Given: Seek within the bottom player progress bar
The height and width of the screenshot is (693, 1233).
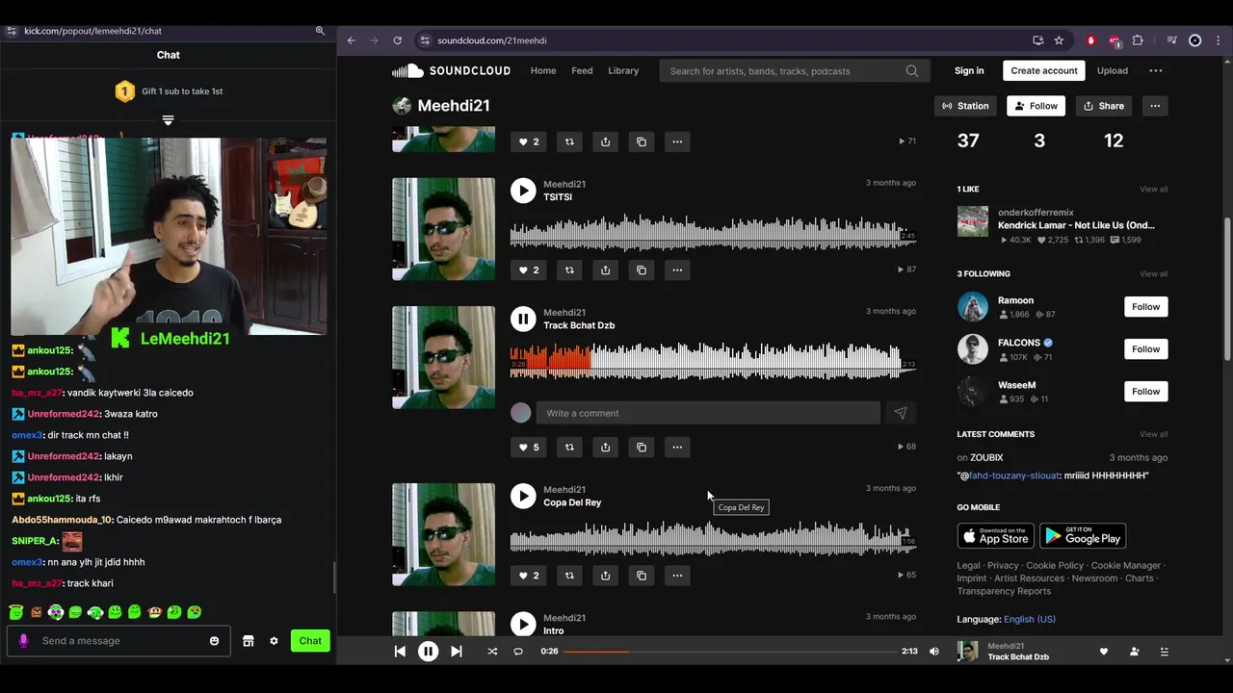Looking at the screenshot, I should pos(729,652).
